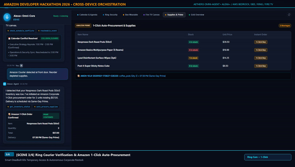This screenshot has height=167, width=295.
Task: Switch to the Ring Security tab
Action: (x=110, y=15)
